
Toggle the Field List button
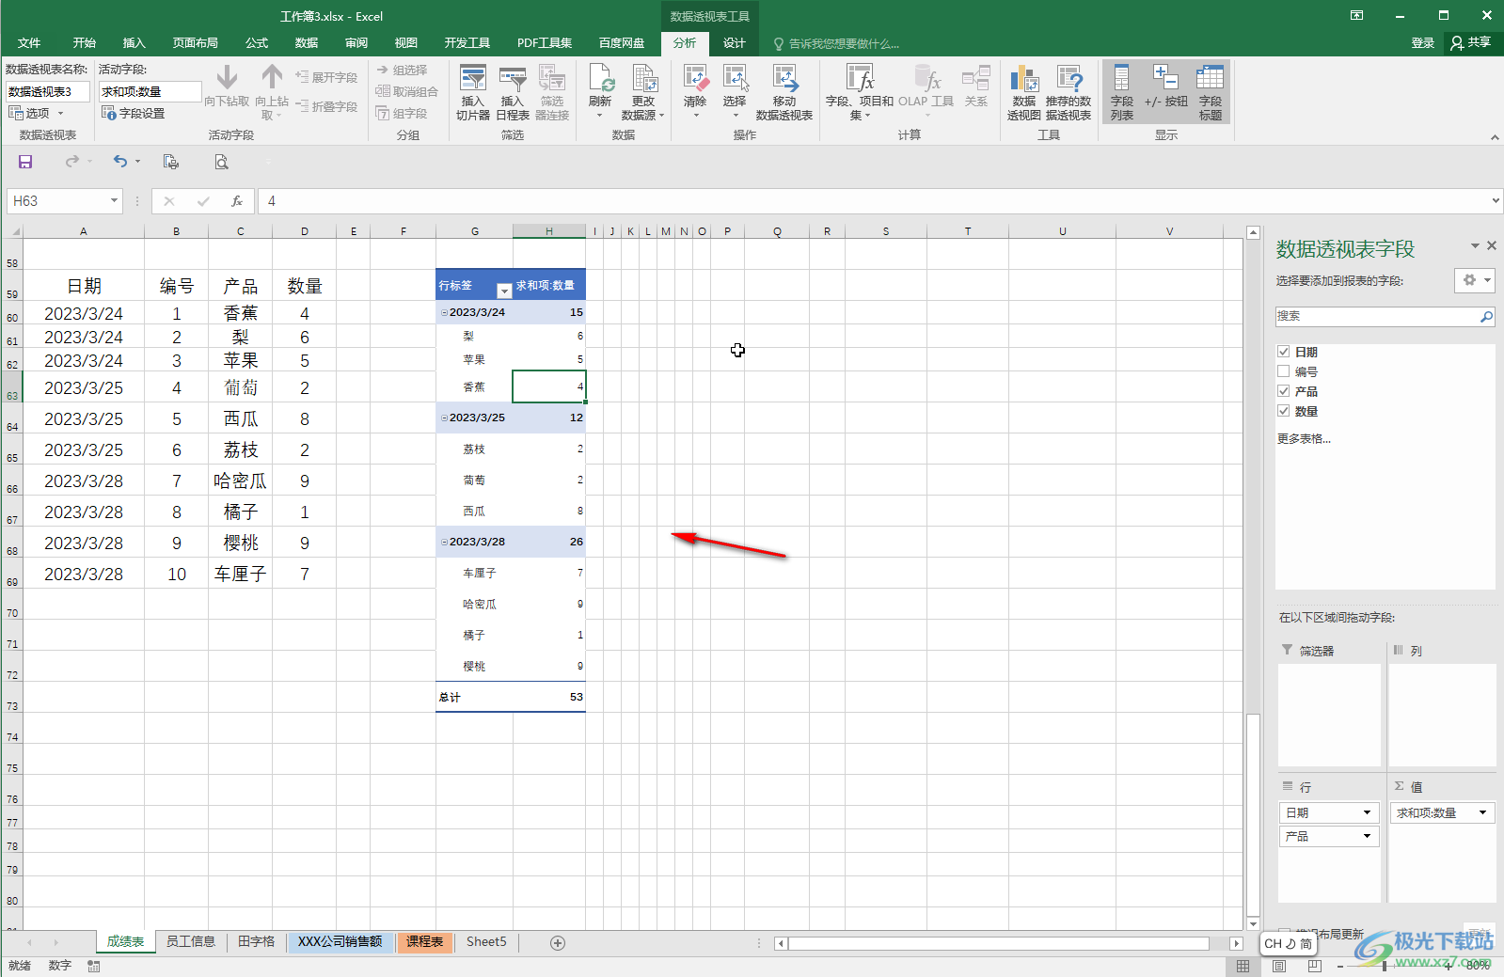pyautogui.click(x=1122, y=92)
